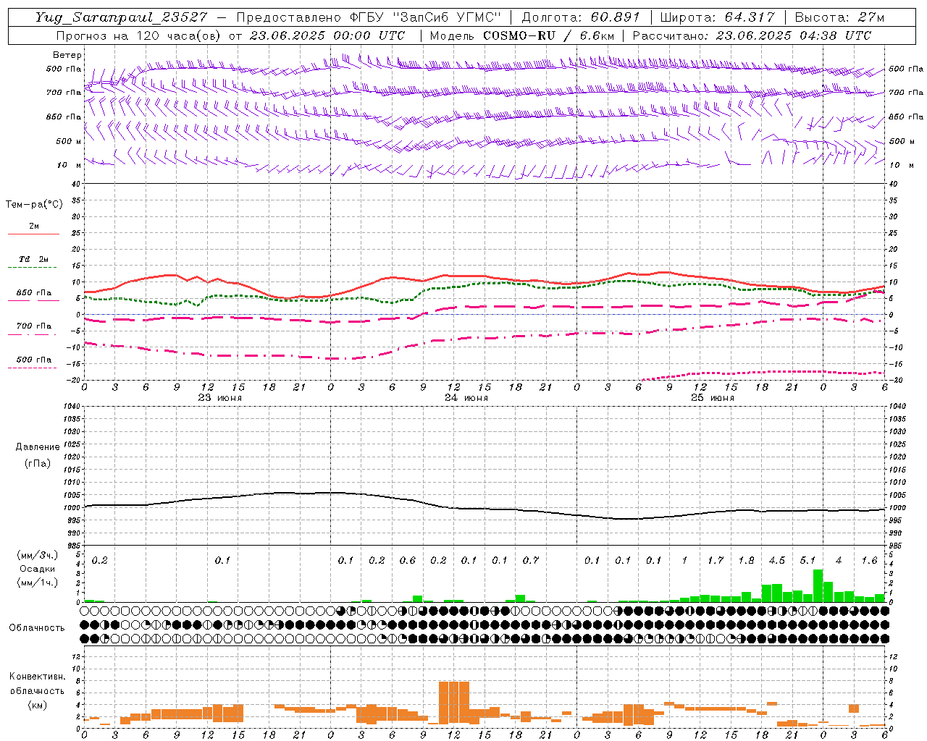Click the 1.6 precipitation value

click(869, 560)
